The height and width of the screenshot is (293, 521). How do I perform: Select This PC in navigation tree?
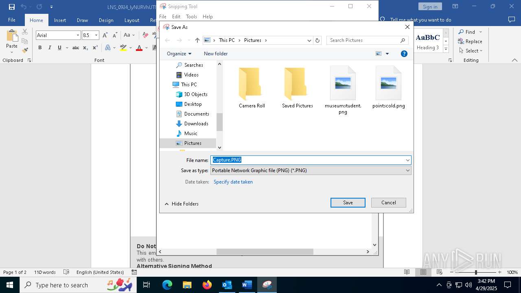[188, 85]
